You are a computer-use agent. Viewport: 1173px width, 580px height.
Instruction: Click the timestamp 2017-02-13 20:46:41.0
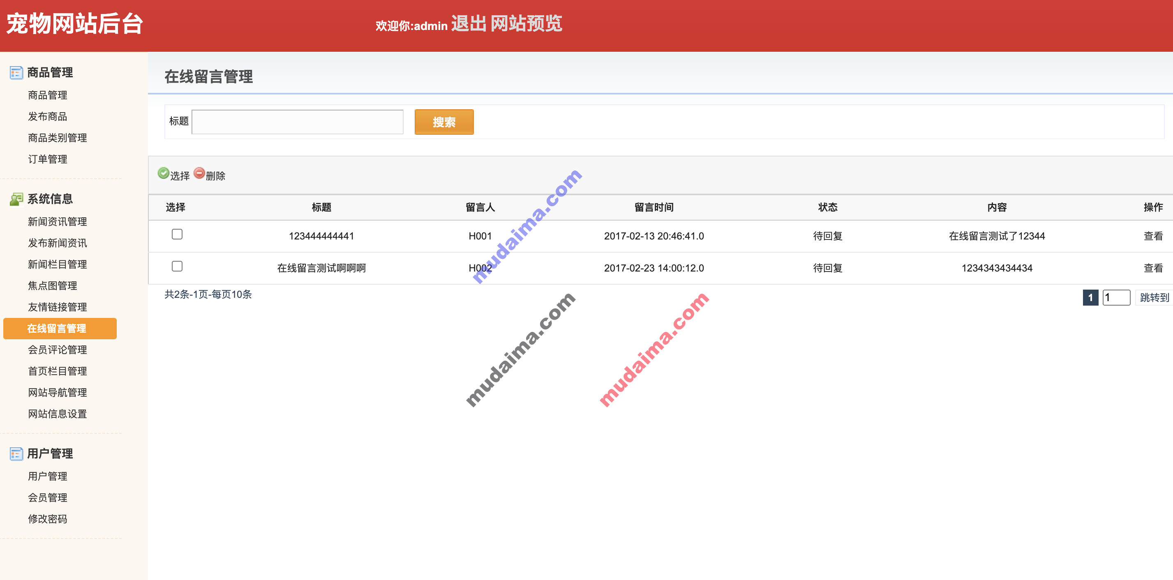pos(654,236)
